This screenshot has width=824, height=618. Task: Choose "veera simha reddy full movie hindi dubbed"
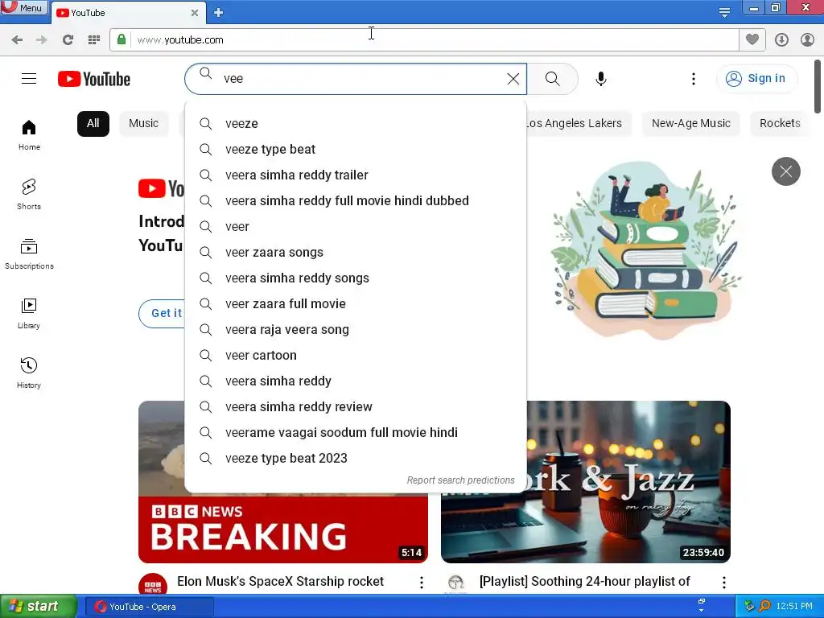[x=356, y=200]
